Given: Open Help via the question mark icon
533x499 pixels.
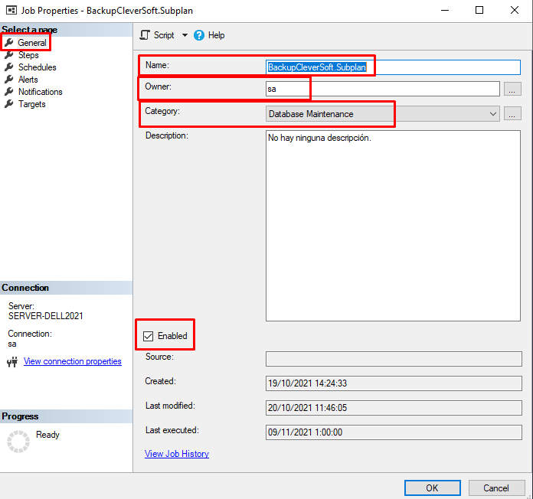Looking at the screenshot, I should [199, 35].
